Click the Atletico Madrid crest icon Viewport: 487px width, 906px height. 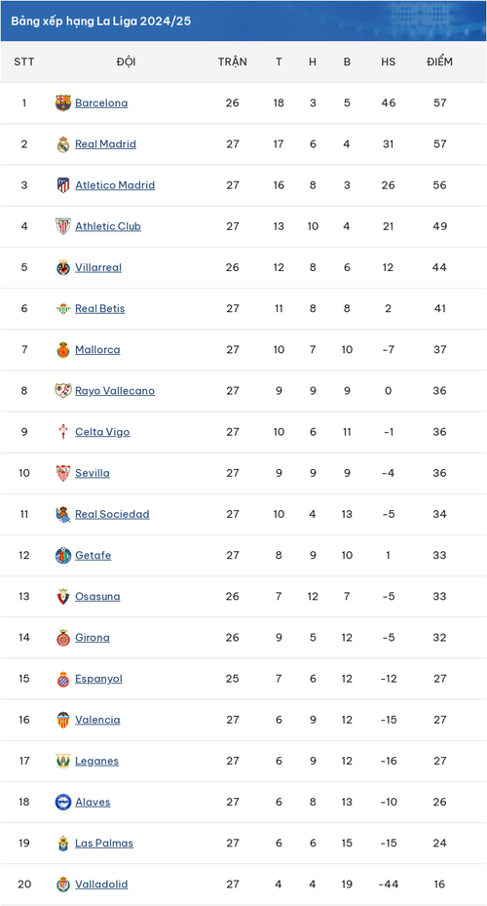pyautogui.click(x=63, y=185)
